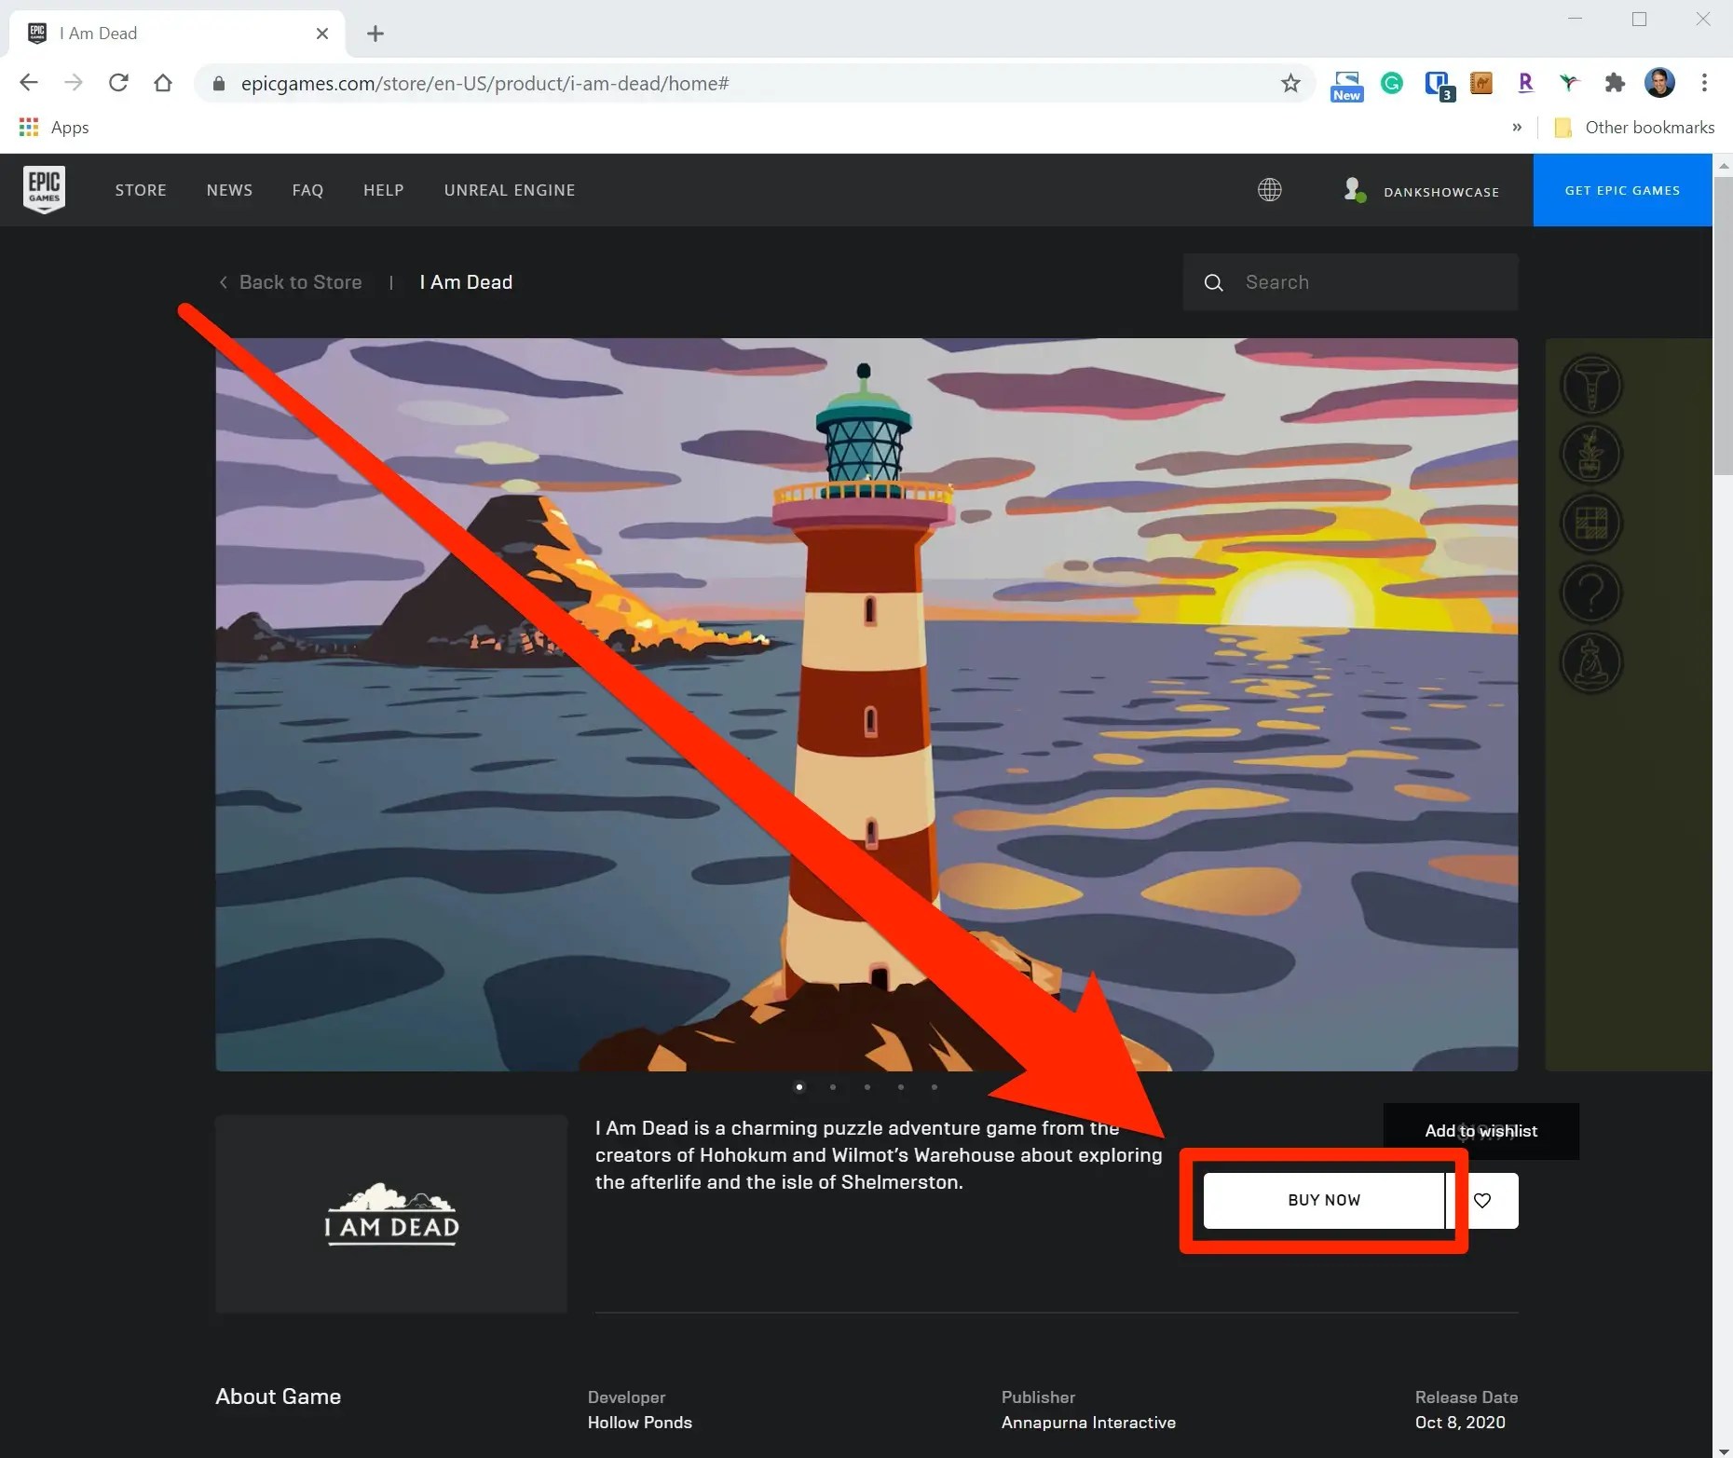This screenshot has height=1458, width=1733.
Task: Bookmark this page with the star
Action: 1290,84
